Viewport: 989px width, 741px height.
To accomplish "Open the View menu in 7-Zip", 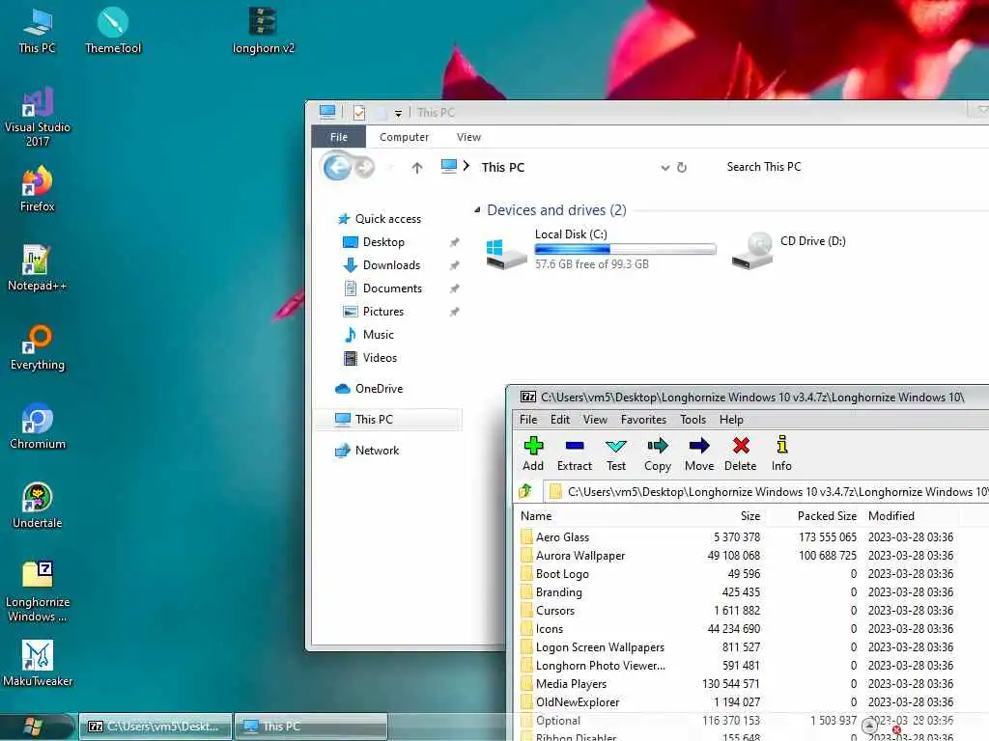I will (x=595, y=420).
